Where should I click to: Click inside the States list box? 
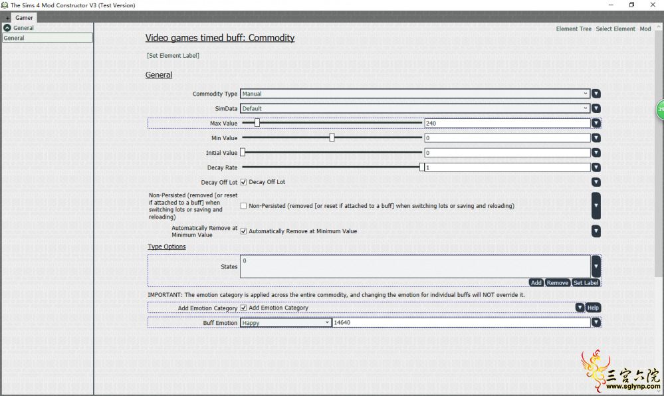(x=415, y=266)
